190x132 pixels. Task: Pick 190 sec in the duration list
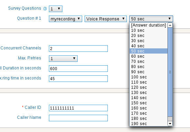[x=148, y=124]
